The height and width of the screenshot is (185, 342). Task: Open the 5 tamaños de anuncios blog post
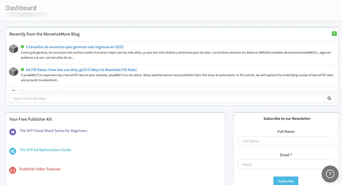74,47
